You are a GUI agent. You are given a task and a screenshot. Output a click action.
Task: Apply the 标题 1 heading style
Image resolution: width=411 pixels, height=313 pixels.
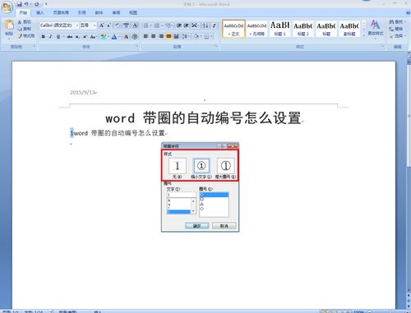pos(279,29)
